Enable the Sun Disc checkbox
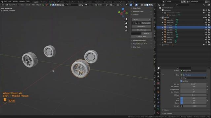Viewport: 211px width, 118px height. (x=181, y=81)
